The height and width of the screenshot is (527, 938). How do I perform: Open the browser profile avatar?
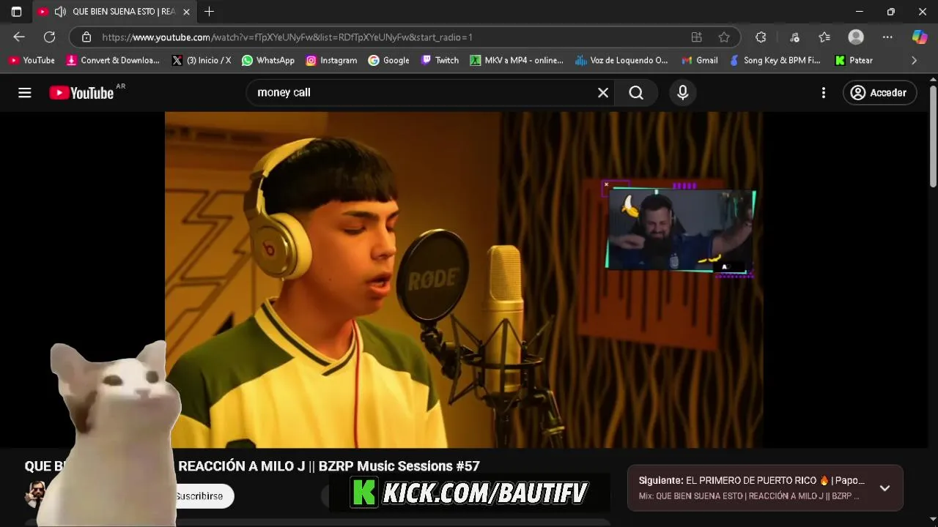pos(856,37)
